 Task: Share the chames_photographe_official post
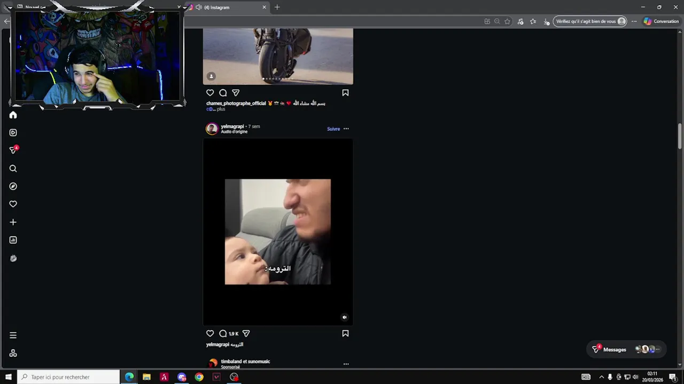coord(236,93)
